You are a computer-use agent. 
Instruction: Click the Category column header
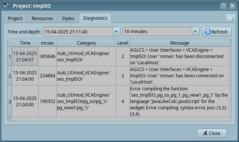[x=86, y=43]
